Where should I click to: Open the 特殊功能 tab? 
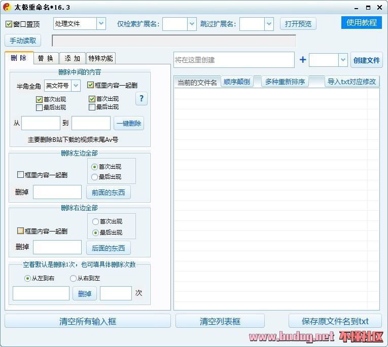pos(100,58)
